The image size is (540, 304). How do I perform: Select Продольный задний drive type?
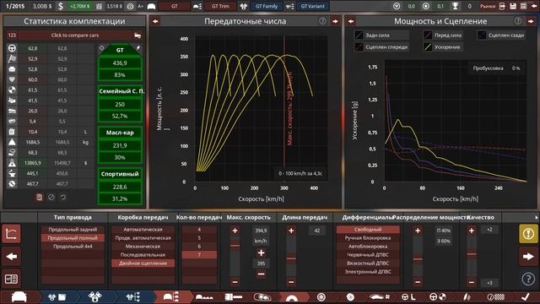click(73, 229)
